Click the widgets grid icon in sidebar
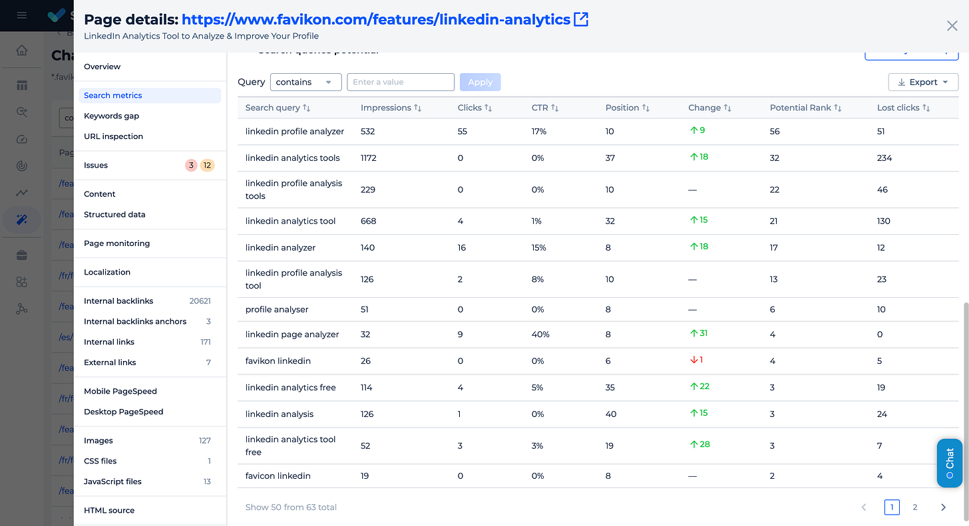Image resolution: width=969 pixels, height=526 pixels. pyautogui.click(x=22, y=282)
